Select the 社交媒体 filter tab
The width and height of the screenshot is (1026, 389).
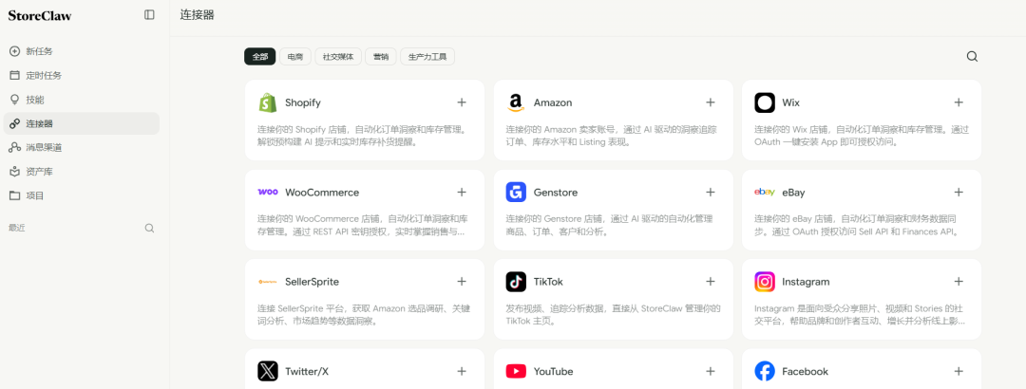[x=338, y=57]
